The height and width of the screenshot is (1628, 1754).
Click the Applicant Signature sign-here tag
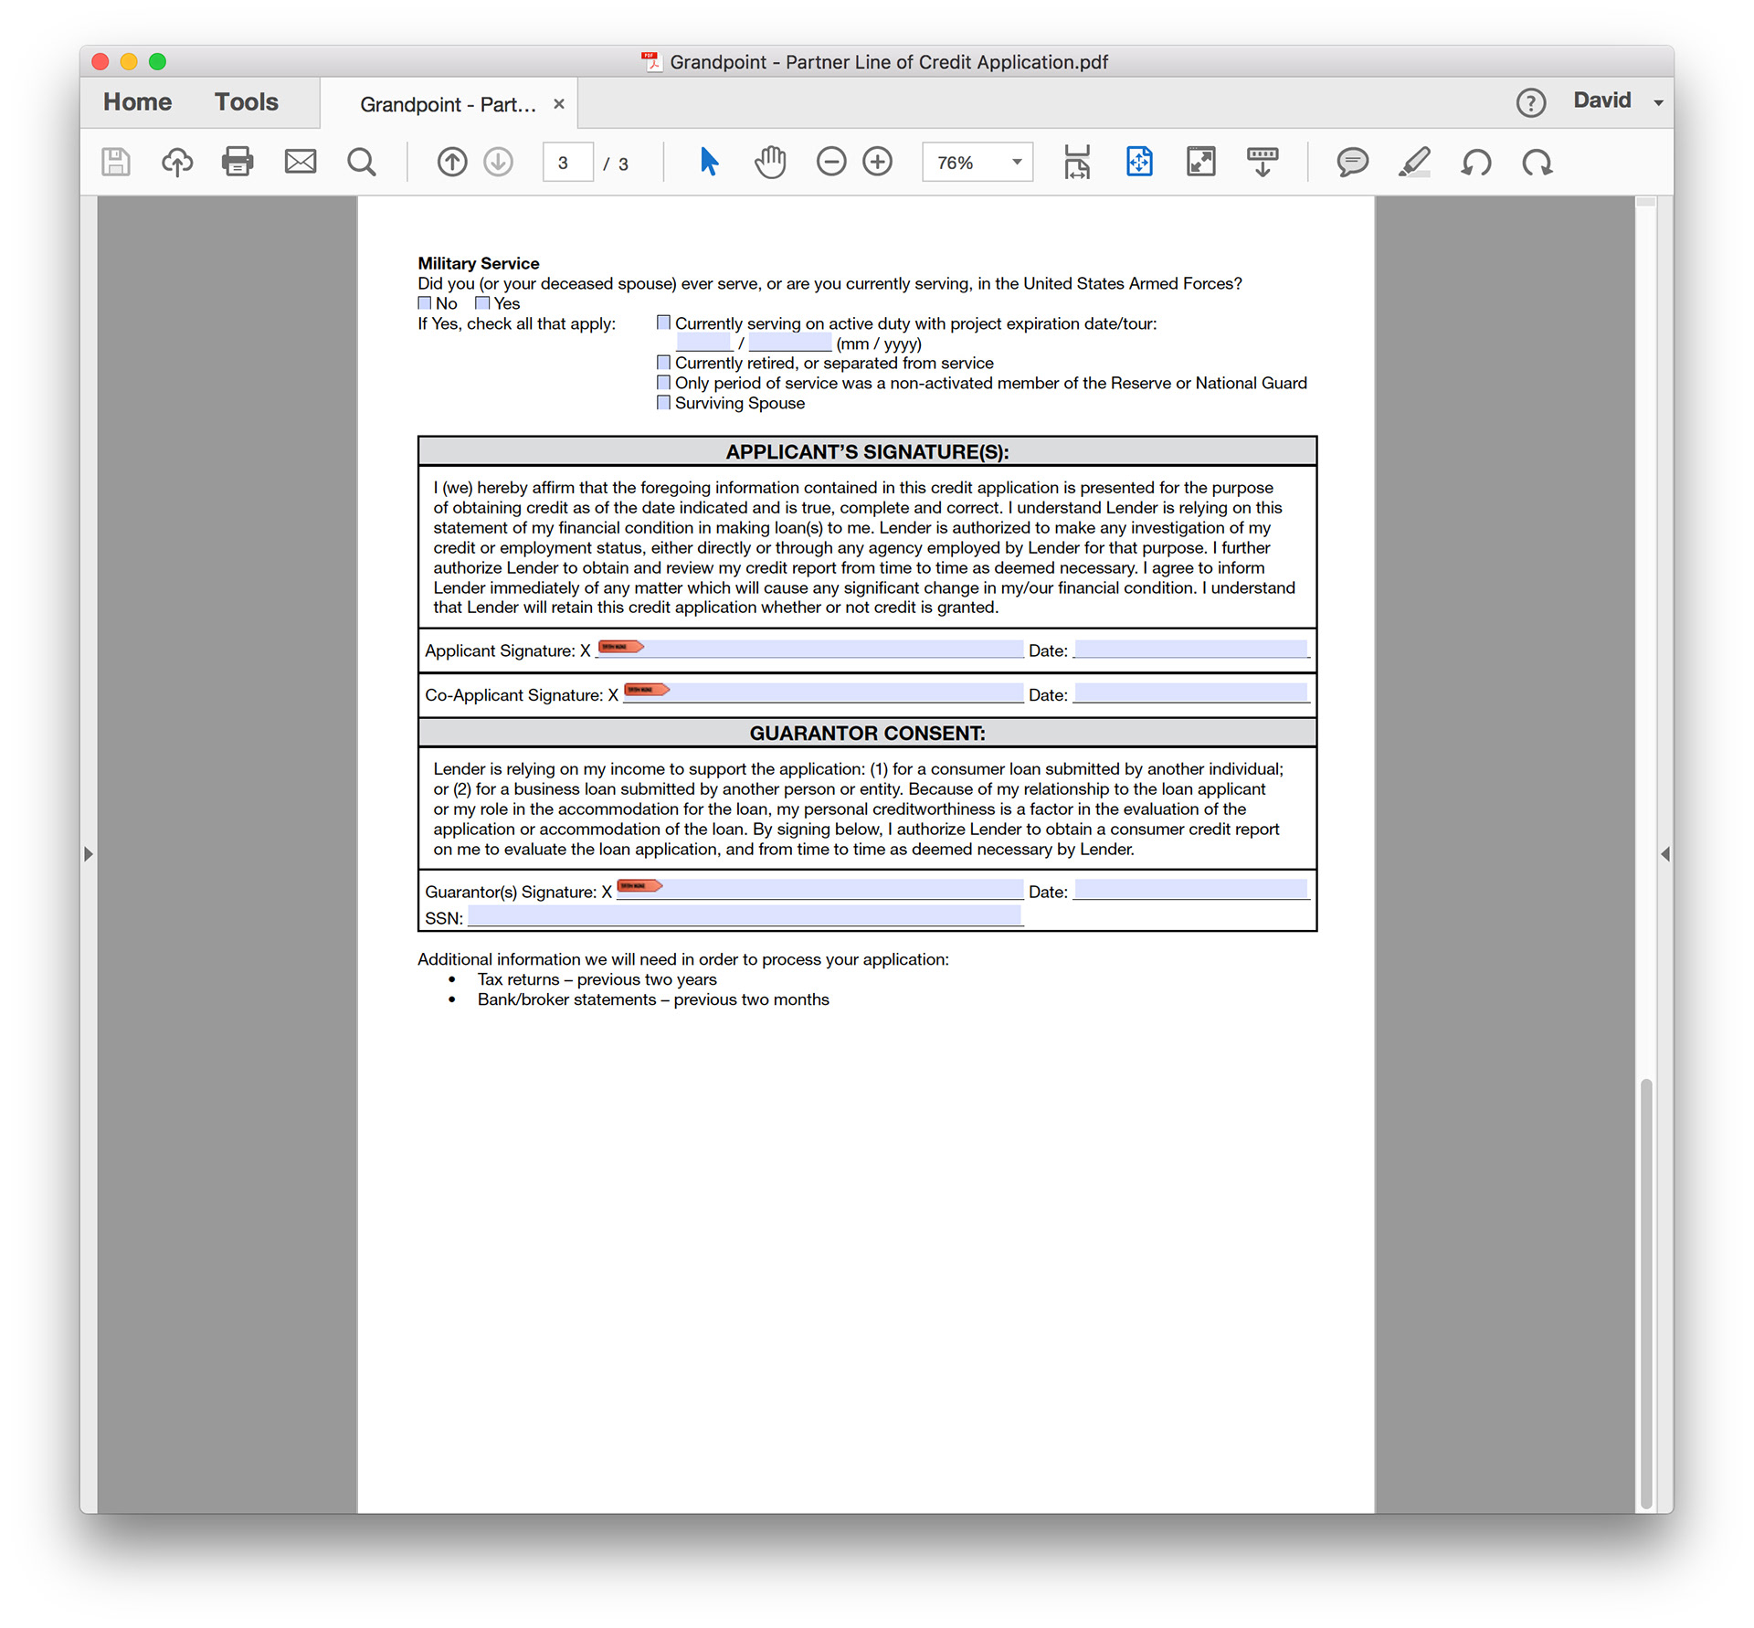pos(621,647)
